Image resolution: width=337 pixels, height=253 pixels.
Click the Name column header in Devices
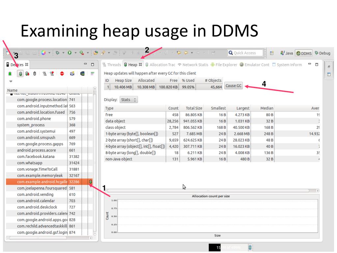click(x=37, y=90)
